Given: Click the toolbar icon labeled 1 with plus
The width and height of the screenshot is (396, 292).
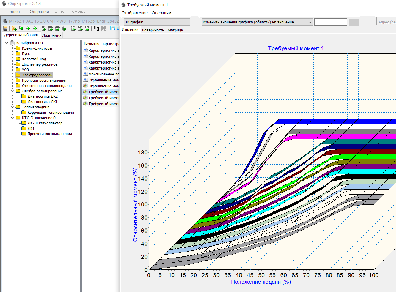Looking at the screenshot, I should click(x=21, y=28).
